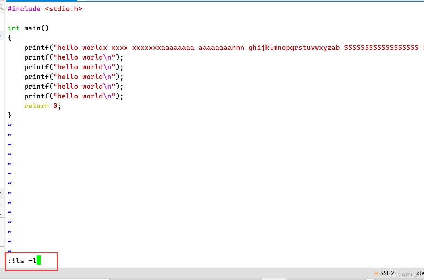Click the int keyword before main
424x280 pixels.
14,28
